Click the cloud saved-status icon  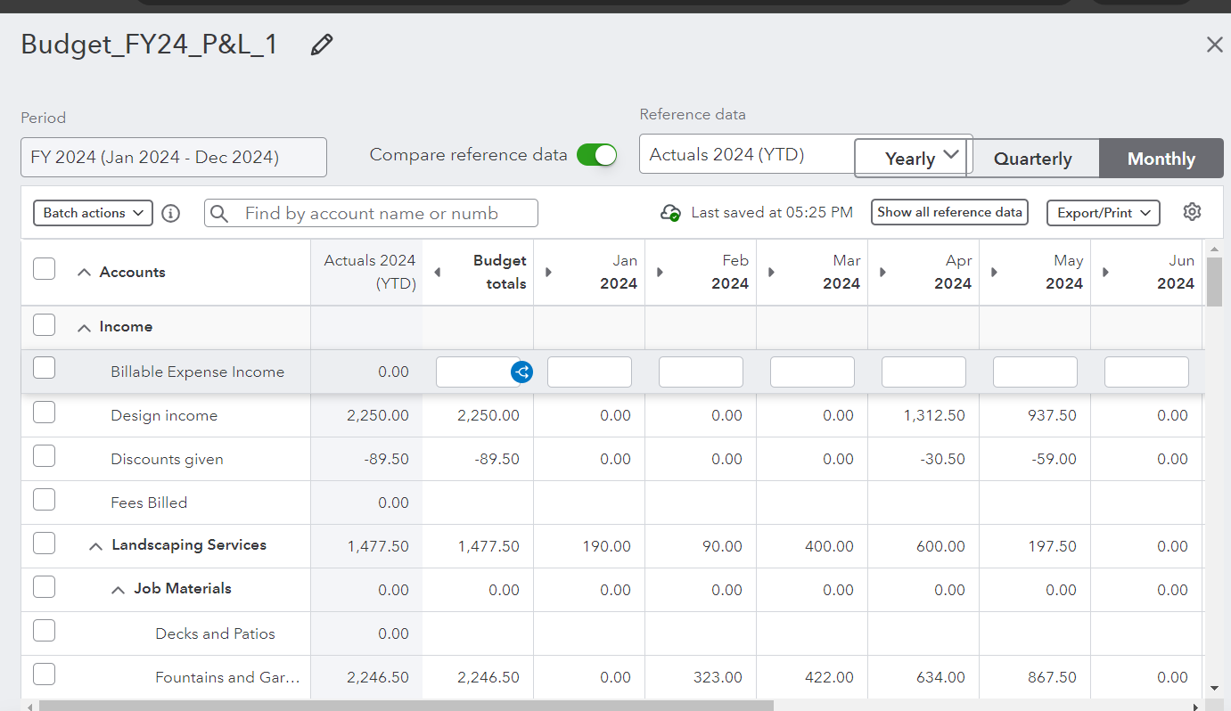(x=669, y=212)
